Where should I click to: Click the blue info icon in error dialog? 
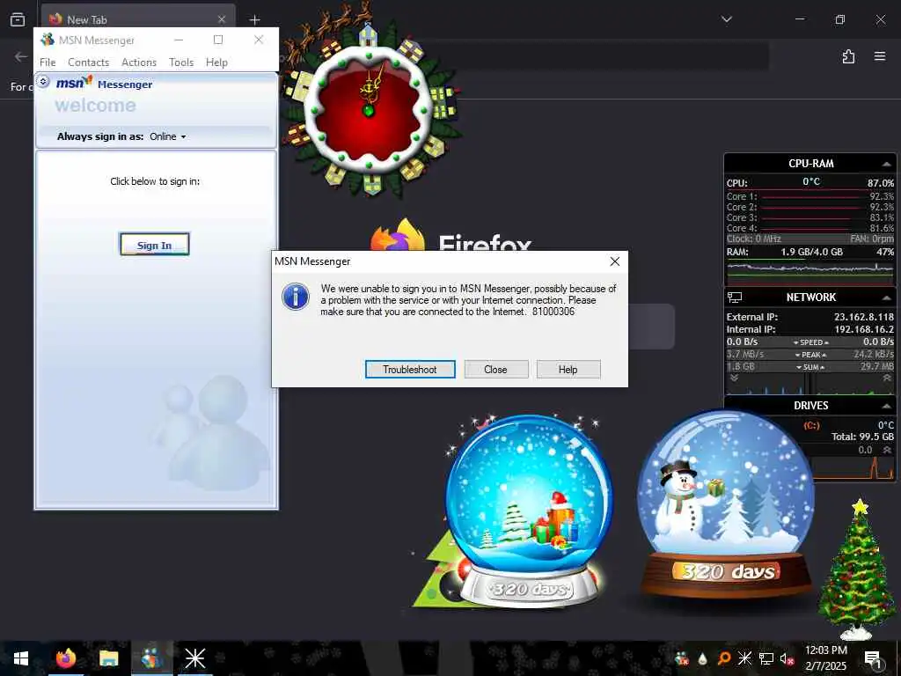296,297
